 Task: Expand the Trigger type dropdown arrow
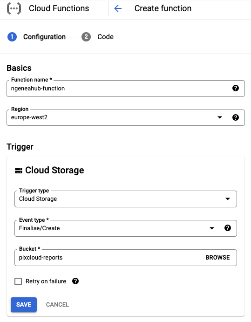(x=228, y=199)
